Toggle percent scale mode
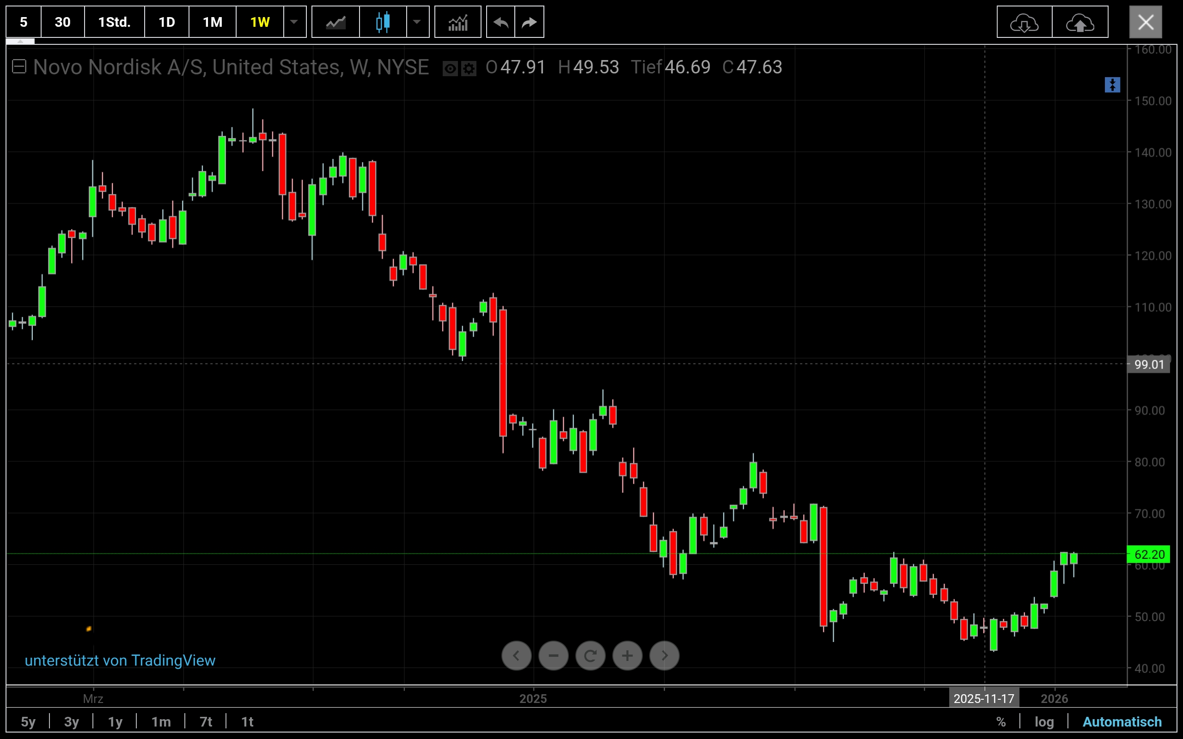This screenshot has width=1183, height=739. 1000,722
